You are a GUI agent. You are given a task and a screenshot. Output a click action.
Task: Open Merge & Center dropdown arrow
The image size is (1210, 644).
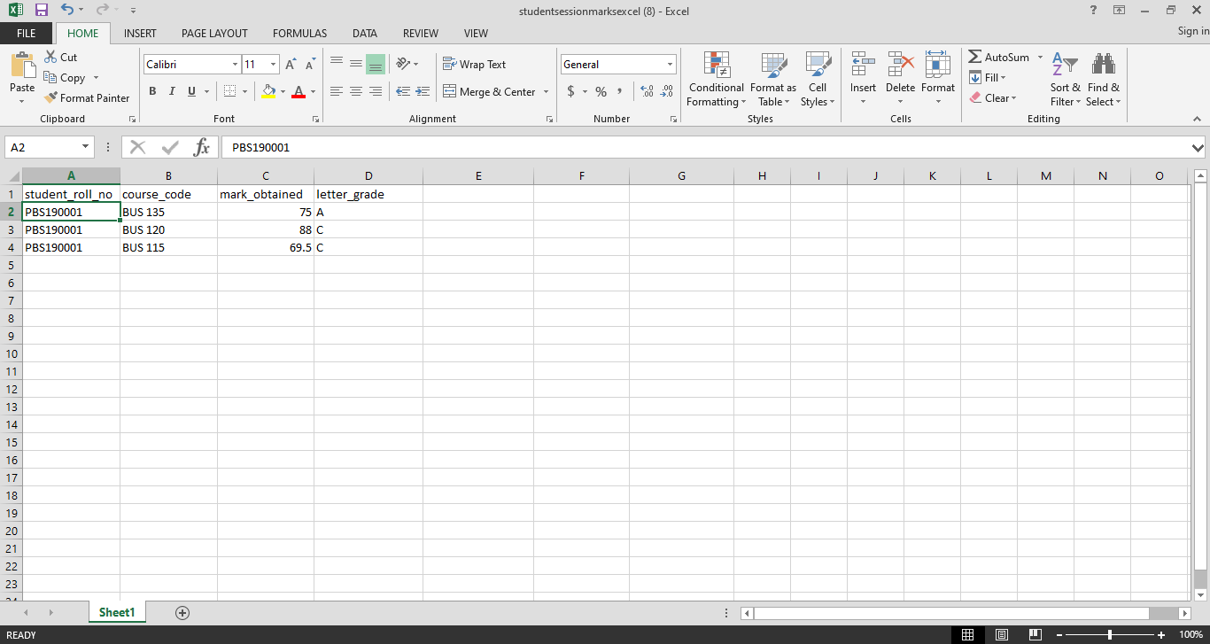(546, 91)
